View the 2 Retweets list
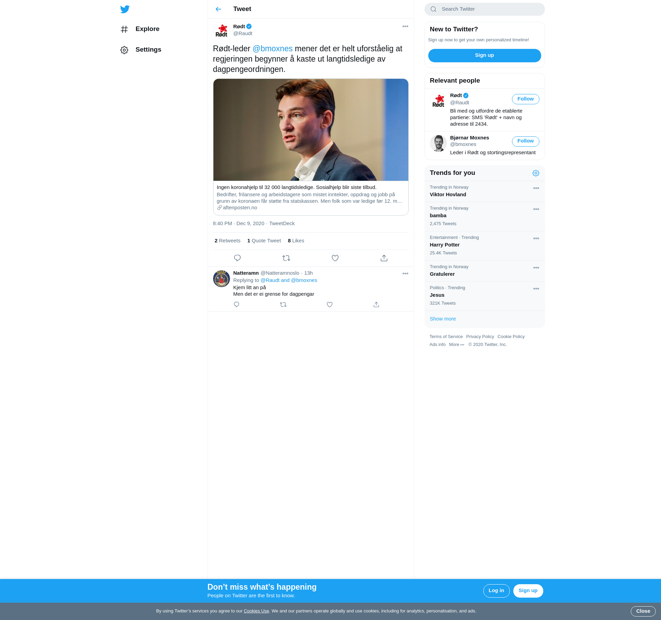Viewport: 661px width, 620px height. tap(228, 241)
